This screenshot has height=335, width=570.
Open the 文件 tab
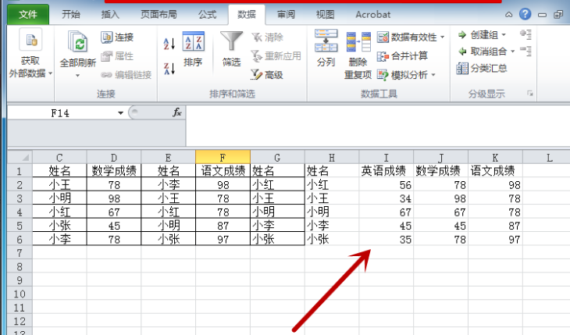(x=28, y=15)
